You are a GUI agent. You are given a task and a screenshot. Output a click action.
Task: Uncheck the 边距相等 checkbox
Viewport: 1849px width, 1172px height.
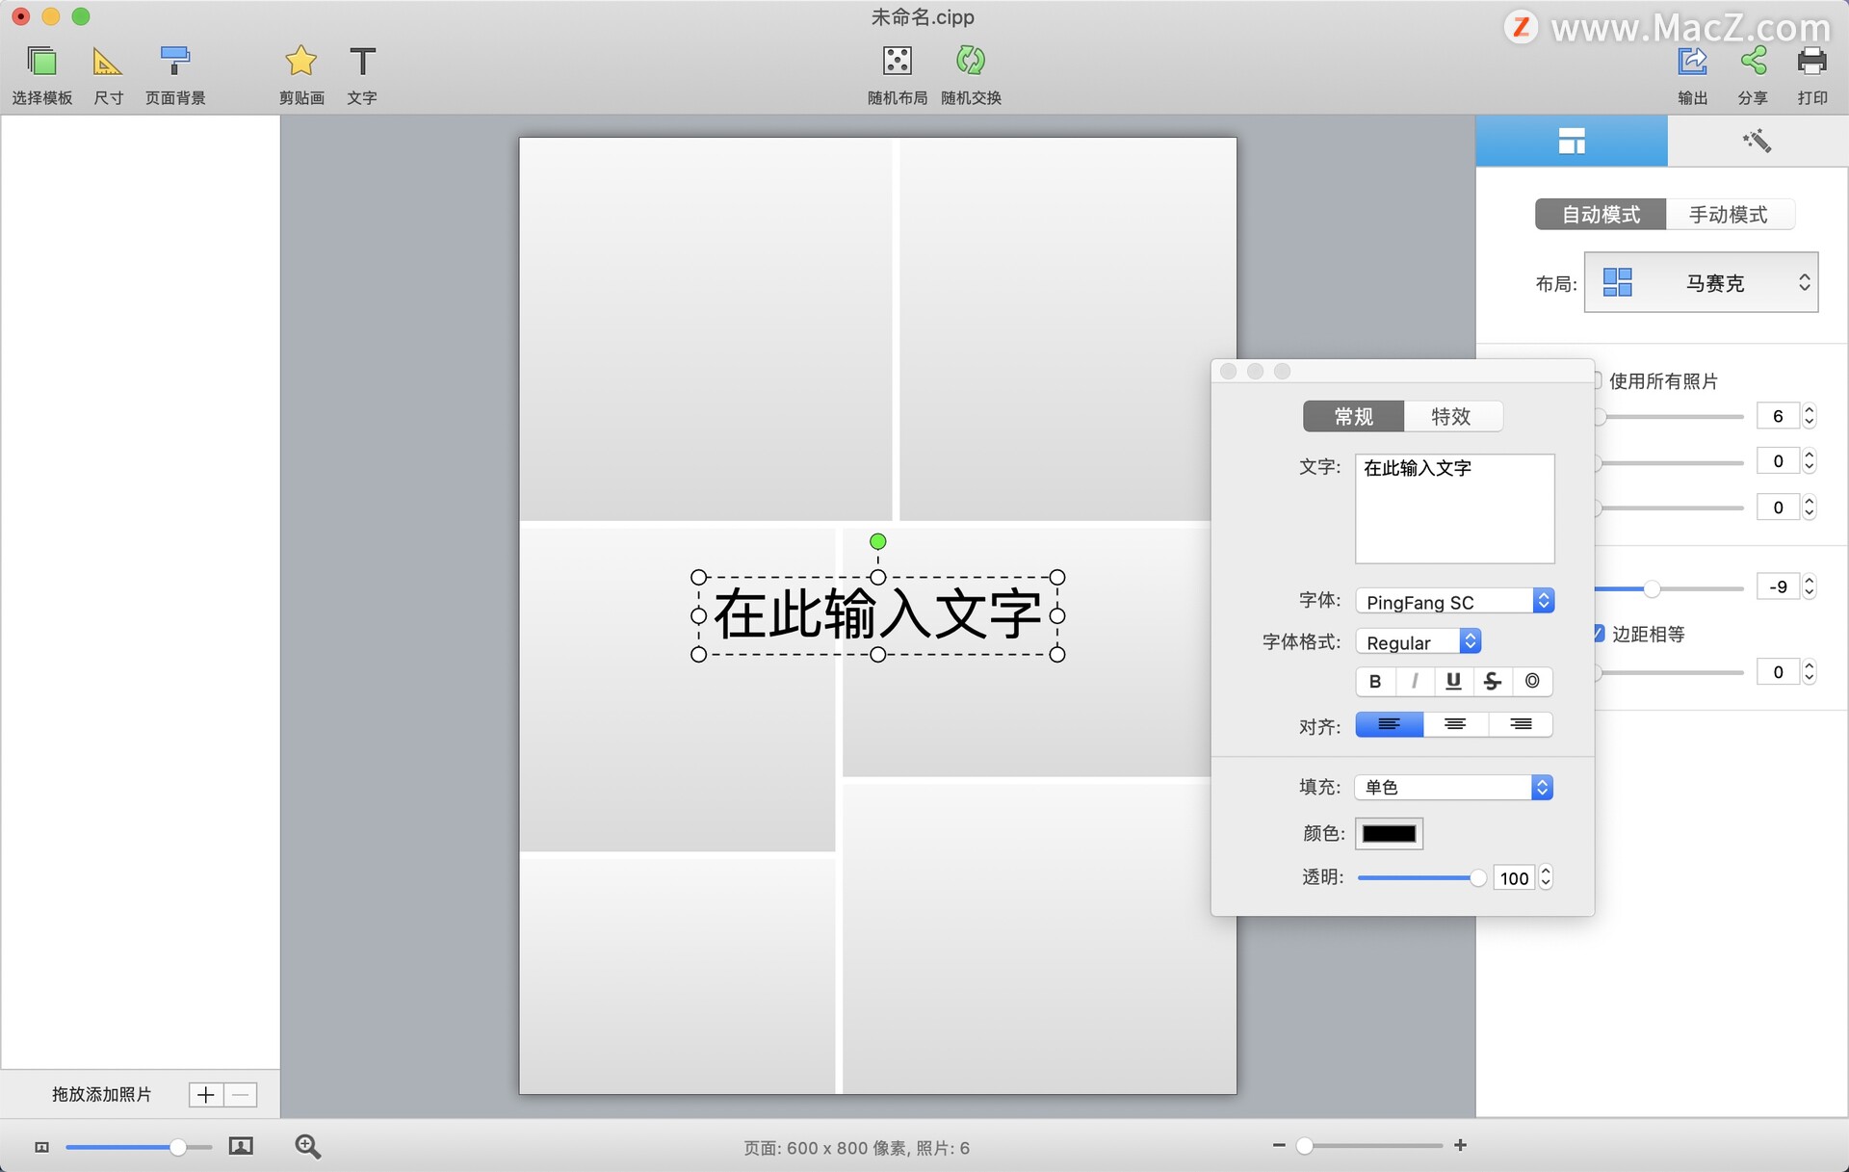tap(1599, 634)
